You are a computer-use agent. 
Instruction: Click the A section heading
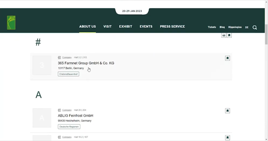click(38, 95)
